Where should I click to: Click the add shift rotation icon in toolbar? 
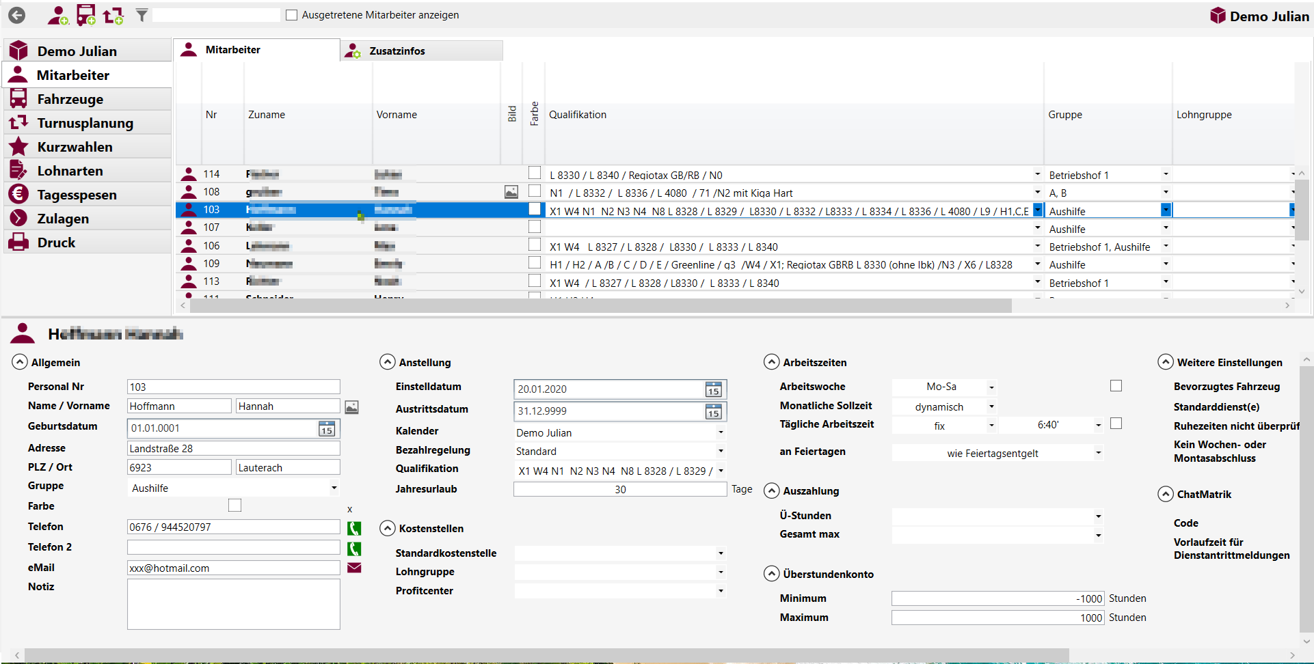click(x=113, y=15)
